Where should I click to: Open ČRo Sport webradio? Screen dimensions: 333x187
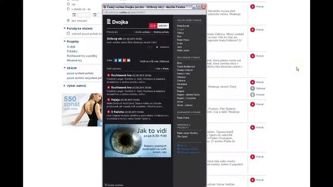182,137
